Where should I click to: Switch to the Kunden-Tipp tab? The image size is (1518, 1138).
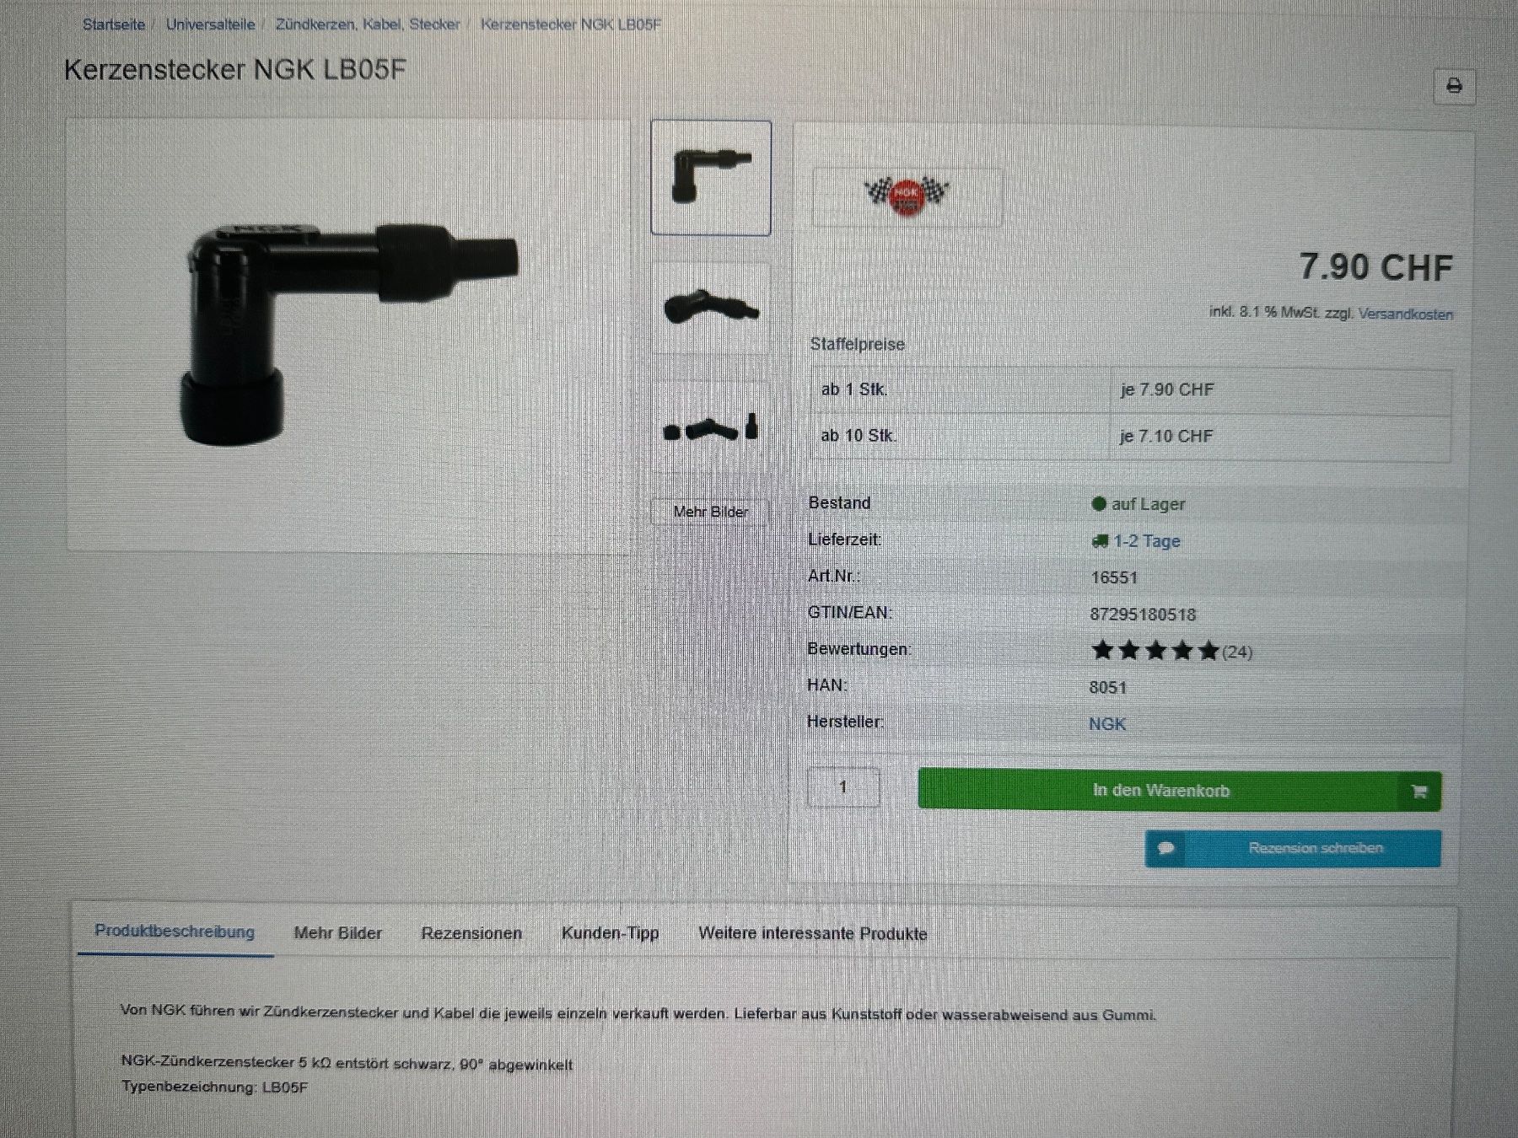click(x=610, y=933)
